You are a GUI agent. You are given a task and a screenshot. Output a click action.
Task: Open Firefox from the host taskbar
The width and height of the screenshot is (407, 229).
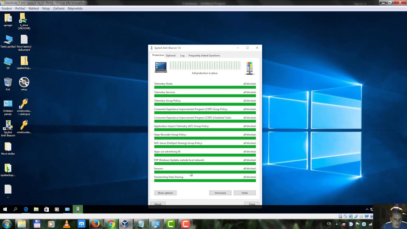[x=95, y=224]
